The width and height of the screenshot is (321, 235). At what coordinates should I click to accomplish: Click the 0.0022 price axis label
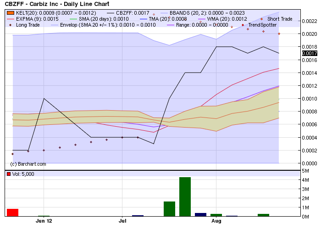tap(310, 21)
